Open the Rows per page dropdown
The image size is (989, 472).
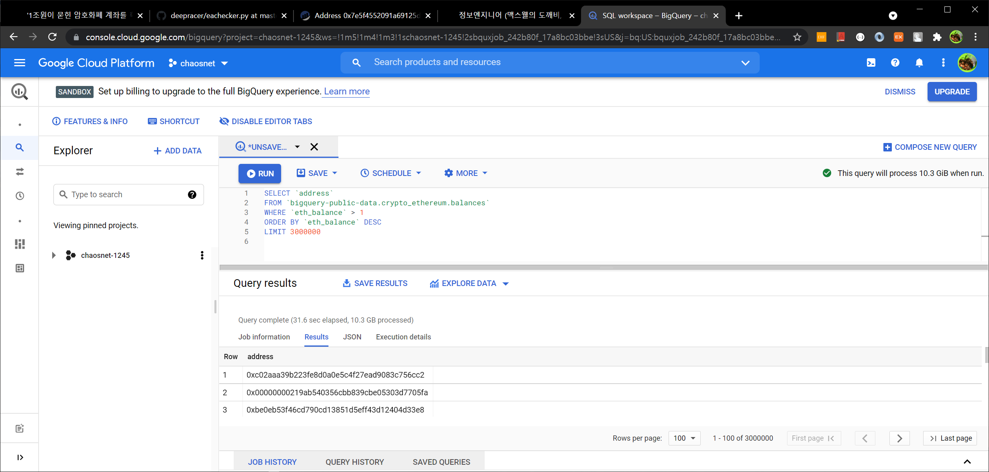point(684,438)
